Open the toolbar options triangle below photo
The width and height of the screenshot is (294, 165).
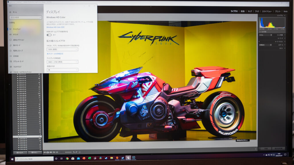click(256, 149)
